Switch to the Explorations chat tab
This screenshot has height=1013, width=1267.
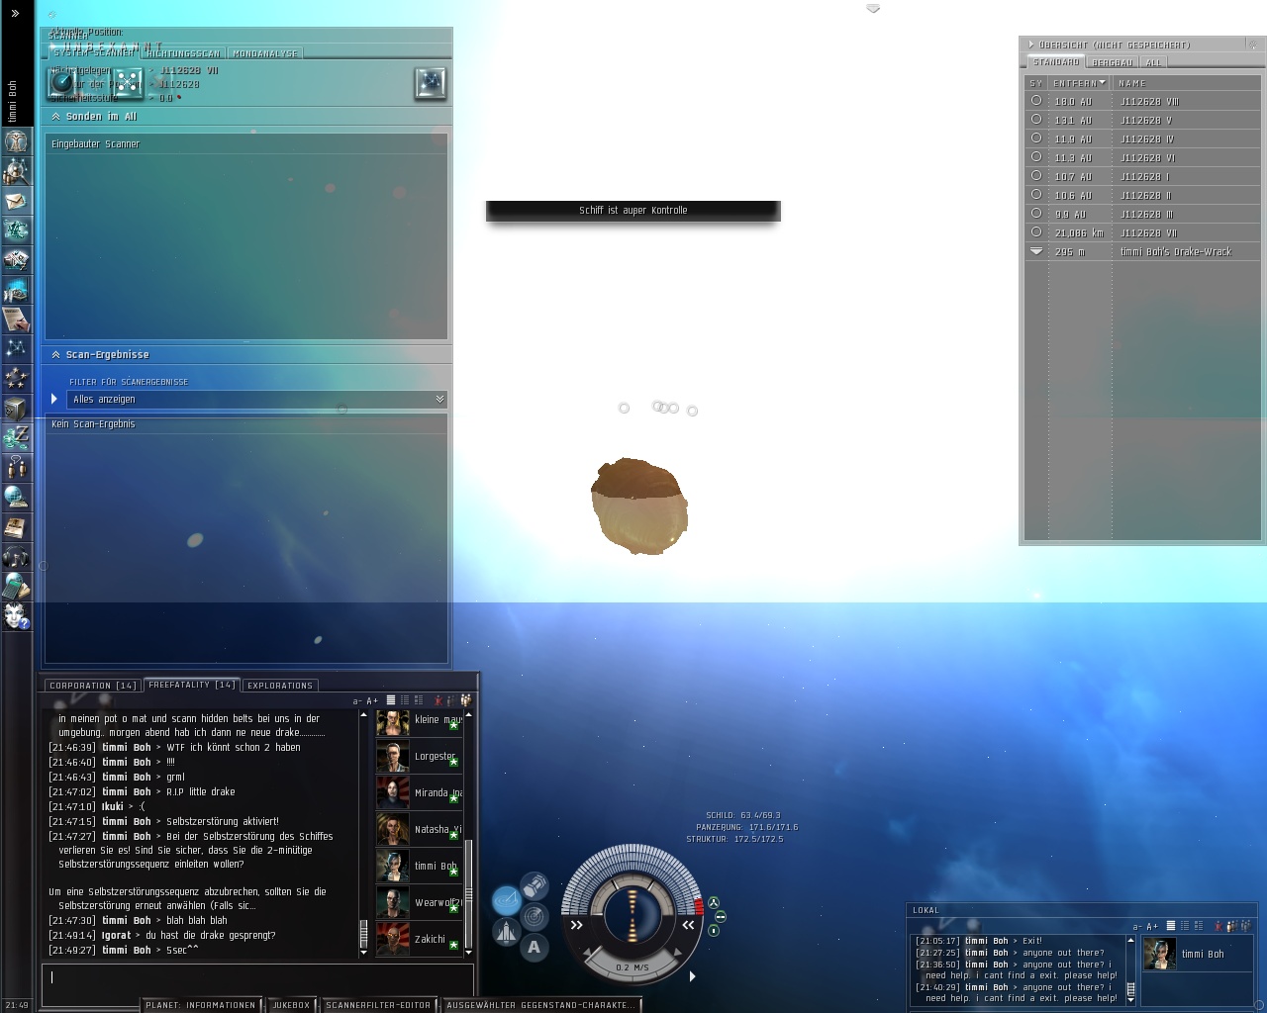280,686
